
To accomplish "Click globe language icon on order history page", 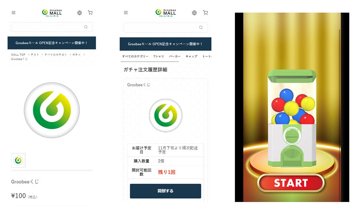I will coord(194,13).
